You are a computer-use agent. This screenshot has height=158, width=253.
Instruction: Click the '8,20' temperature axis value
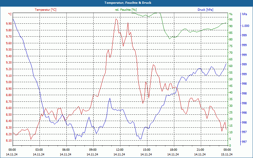pyautogui.click(x=9, y=134)
